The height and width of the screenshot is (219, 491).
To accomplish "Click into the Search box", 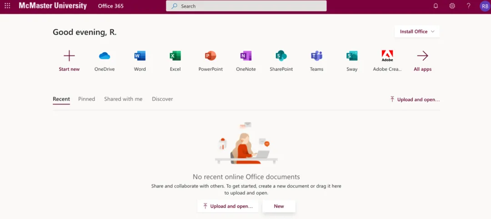I will (246, 6).
